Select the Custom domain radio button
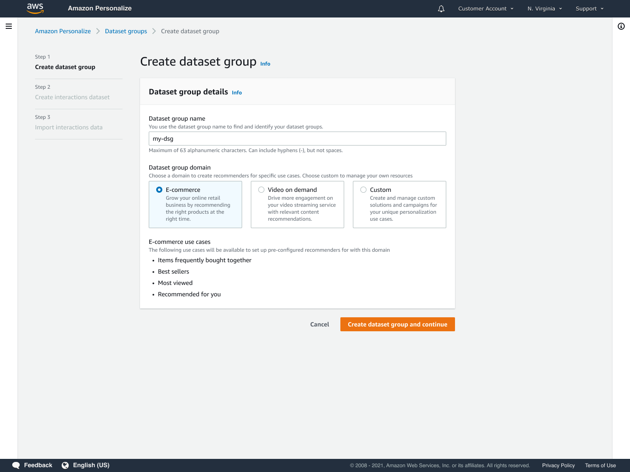Screen dimensions: 630x472 [x=363, y=190]
